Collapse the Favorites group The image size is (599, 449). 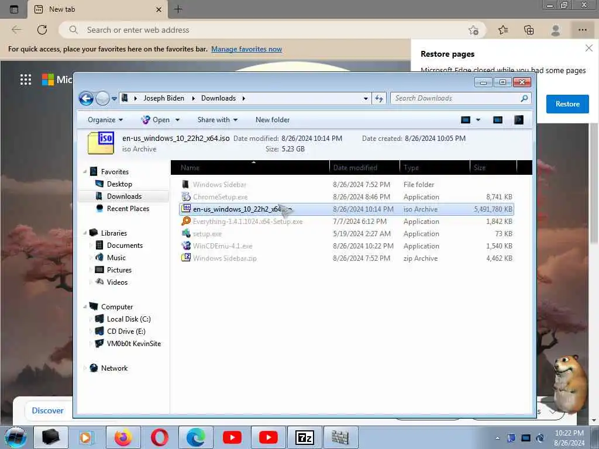tap(85, 172)
